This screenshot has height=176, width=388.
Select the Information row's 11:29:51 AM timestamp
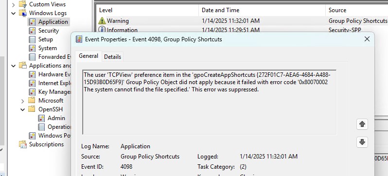pyautogui.click(x=230, y=30)
